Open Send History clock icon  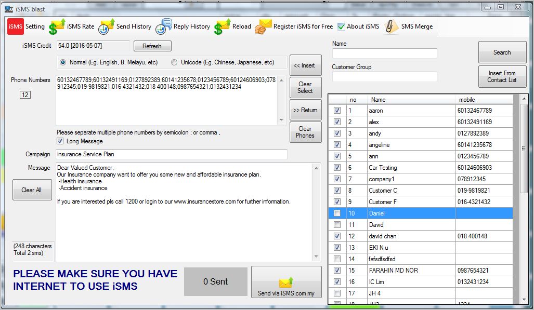pos(106,27)
